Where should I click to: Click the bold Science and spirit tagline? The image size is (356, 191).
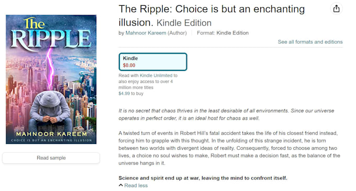(x=203, y=178)
